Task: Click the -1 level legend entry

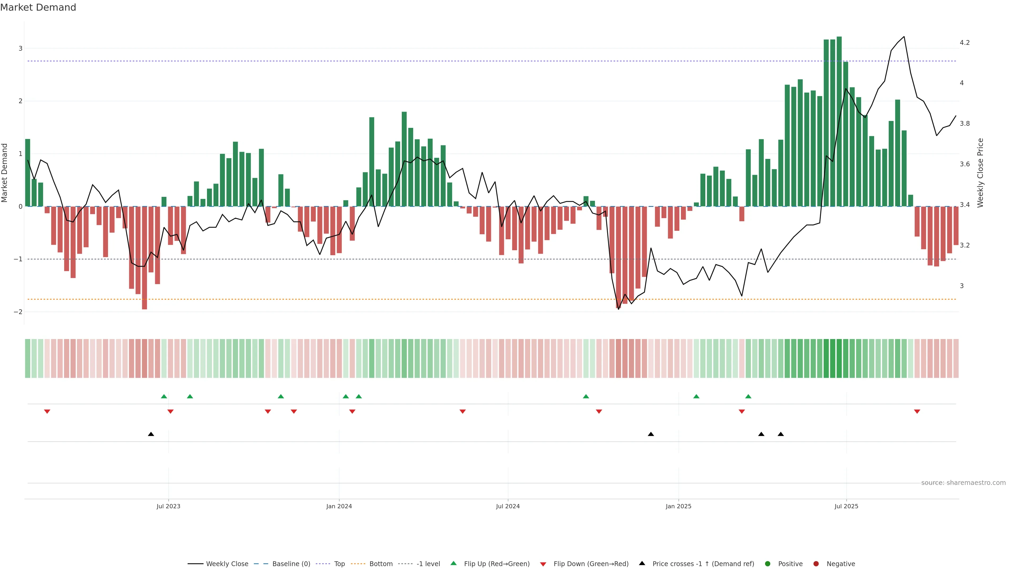Action: [x=428, y=564]
